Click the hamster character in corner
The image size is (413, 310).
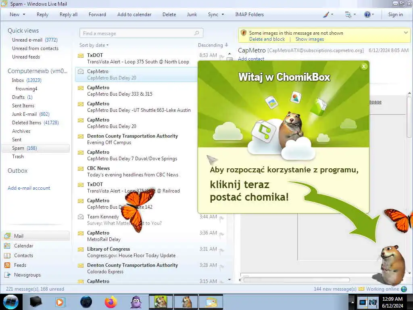(x=391, y=265)
